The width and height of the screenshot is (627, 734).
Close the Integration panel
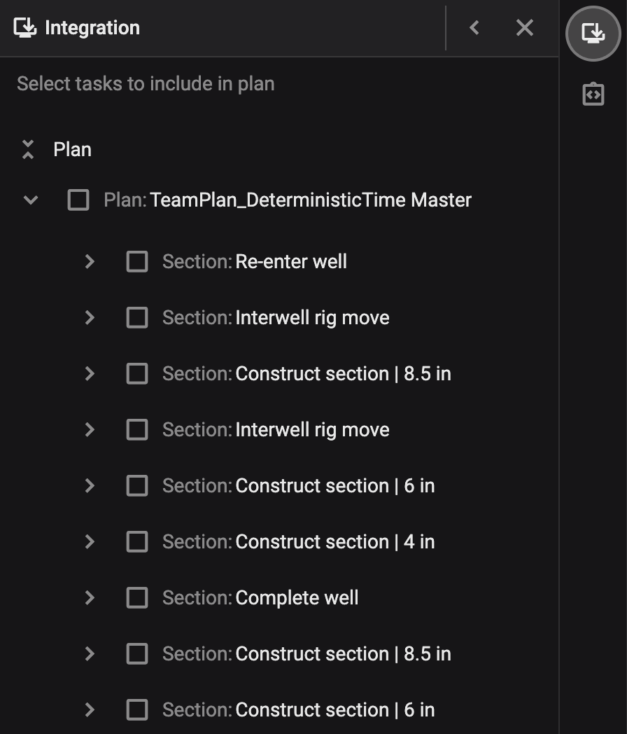(x=525, y=27)
